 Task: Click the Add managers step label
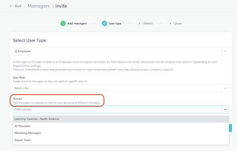coord(77,24)
